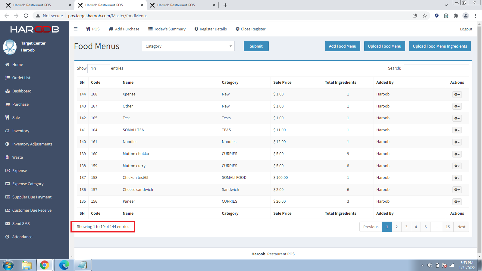This screenshot has height=271, width=482.
Task: Click the Target Center user avatar
Action: pos(10,47)
